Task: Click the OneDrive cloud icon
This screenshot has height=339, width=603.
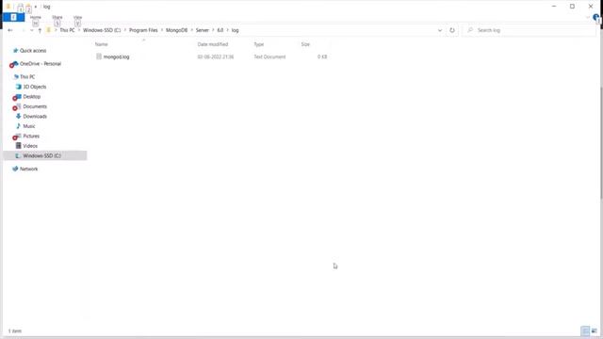Action: click(x=15, y=63)
